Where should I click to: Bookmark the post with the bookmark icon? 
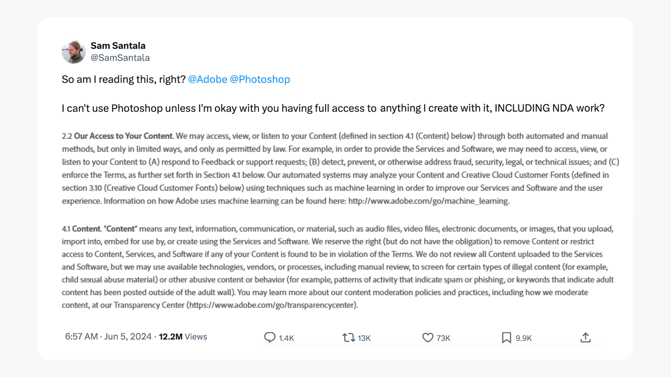coord(506,338)
